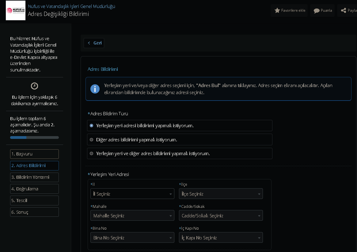Click the star icon for Favorilere ekle
The height and width of the screenshot is (252, 357).
pos(277,10)
